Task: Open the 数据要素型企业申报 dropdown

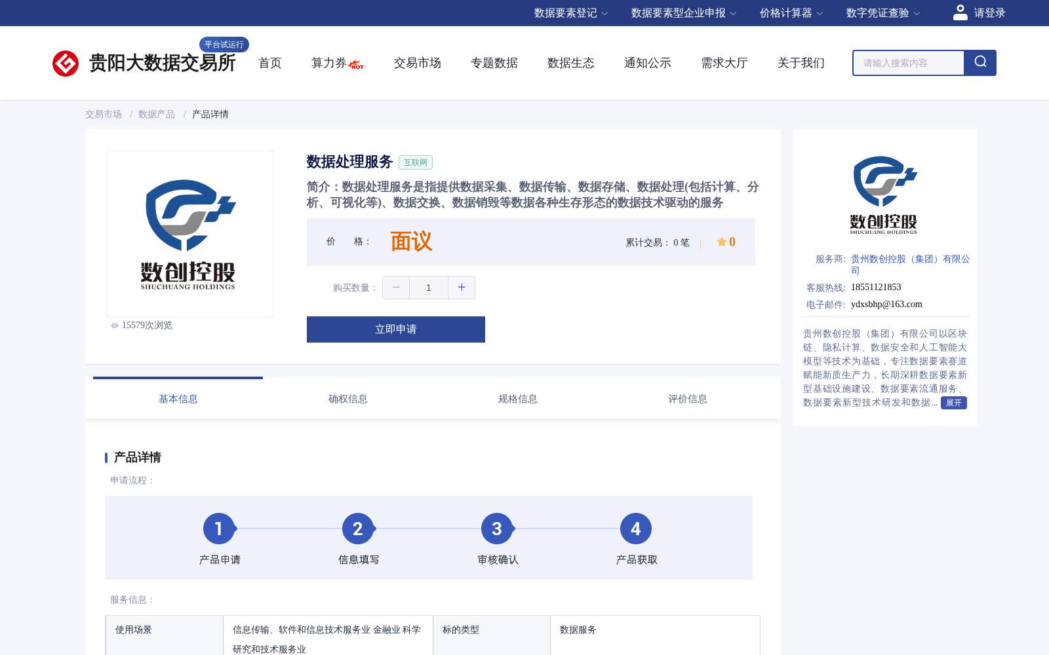Action: click(x=684, y=13)
